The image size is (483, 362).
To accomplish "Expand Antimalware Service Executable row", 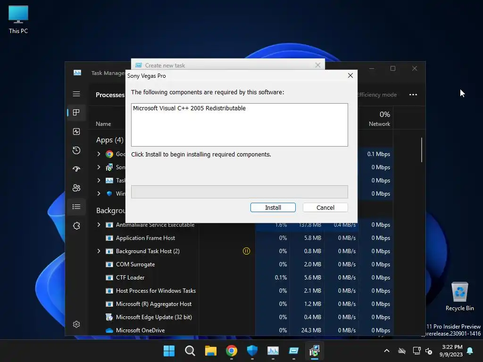I will (99, 225).
